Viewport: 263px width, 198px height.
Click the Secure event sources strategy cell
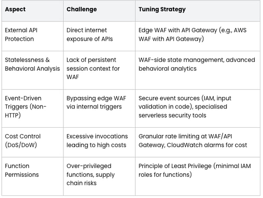click(197, 109)
